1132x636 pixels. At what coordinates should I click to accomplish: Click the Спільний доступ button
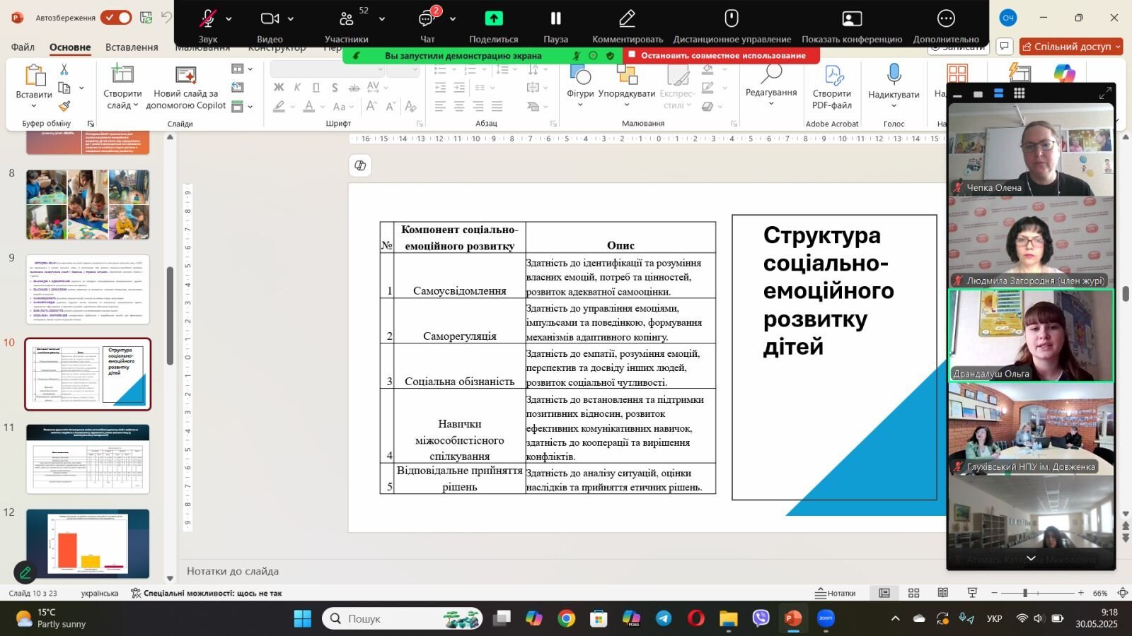(1072, 47)
